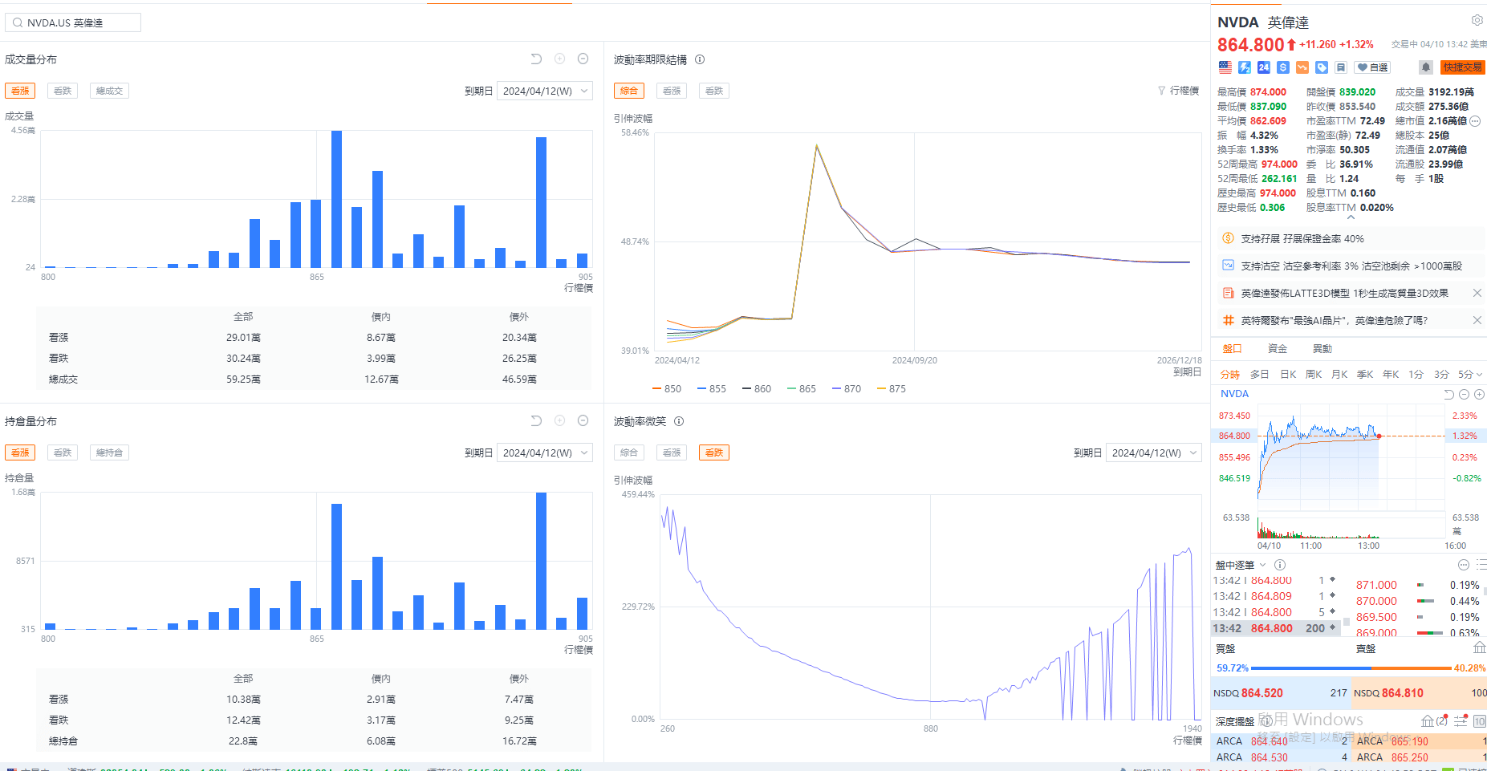Open 到期日 dropdown in 波動率微笑
This screenshot has height=771, width=1487.
(x=1154, y=452)
